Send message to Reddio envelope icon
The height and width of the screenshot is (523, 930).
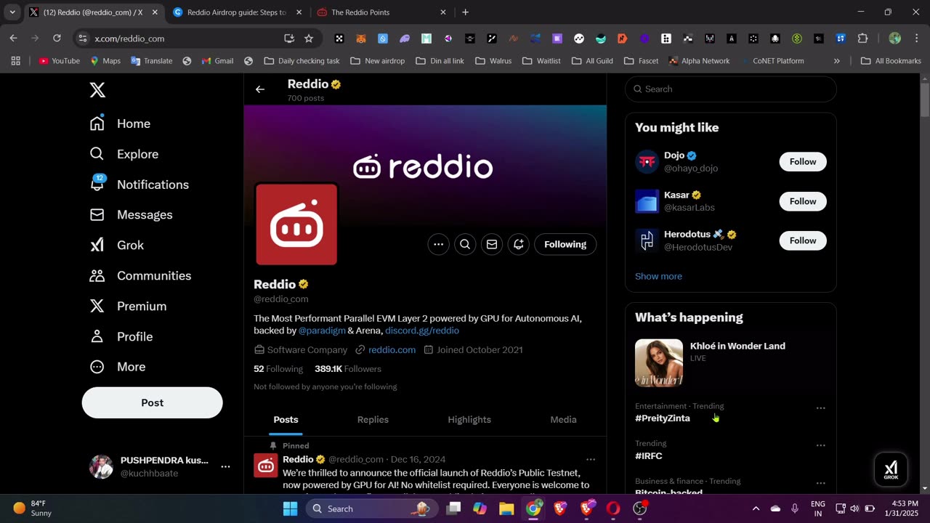click(492, 244)
